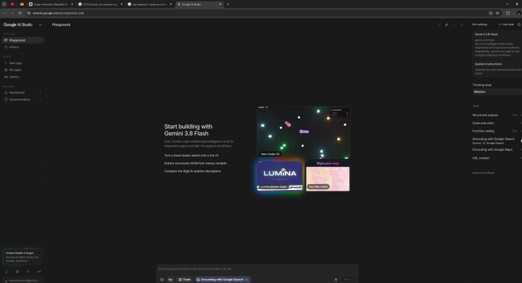Open the account email menu
Viewport: 522px width, 283px height.
[x=22, y=280]
